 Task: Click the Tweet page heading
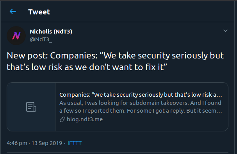(39, 12)
